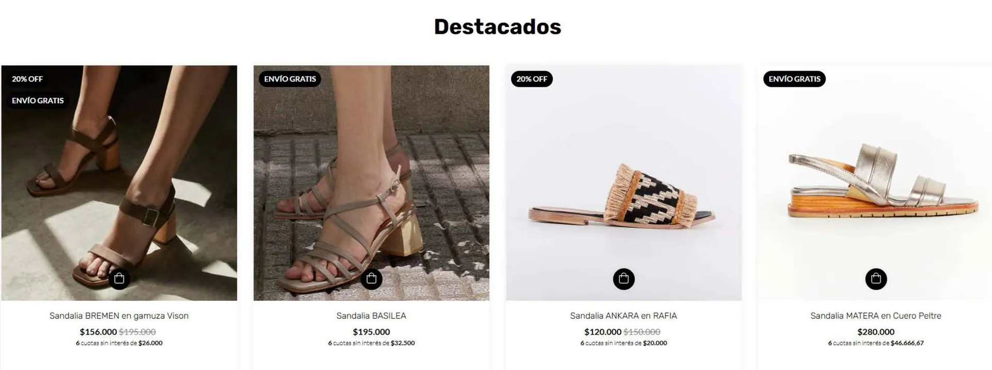Click the bag icon on Sandalia BASILEA

[371, 279]
